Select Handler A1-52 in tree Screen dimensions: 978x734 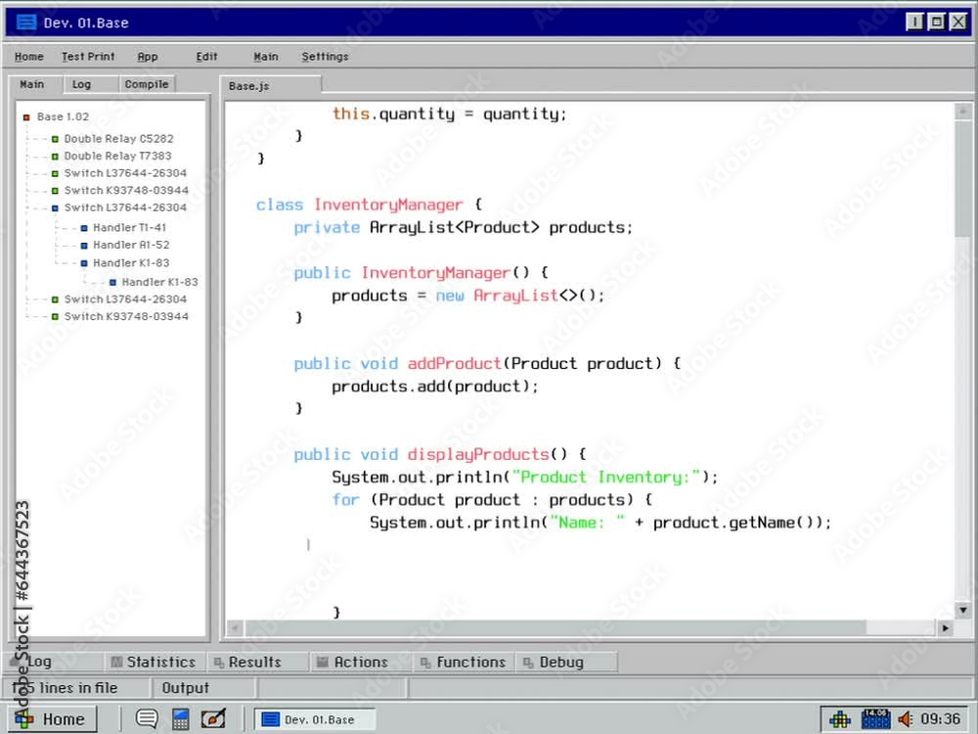131,246
